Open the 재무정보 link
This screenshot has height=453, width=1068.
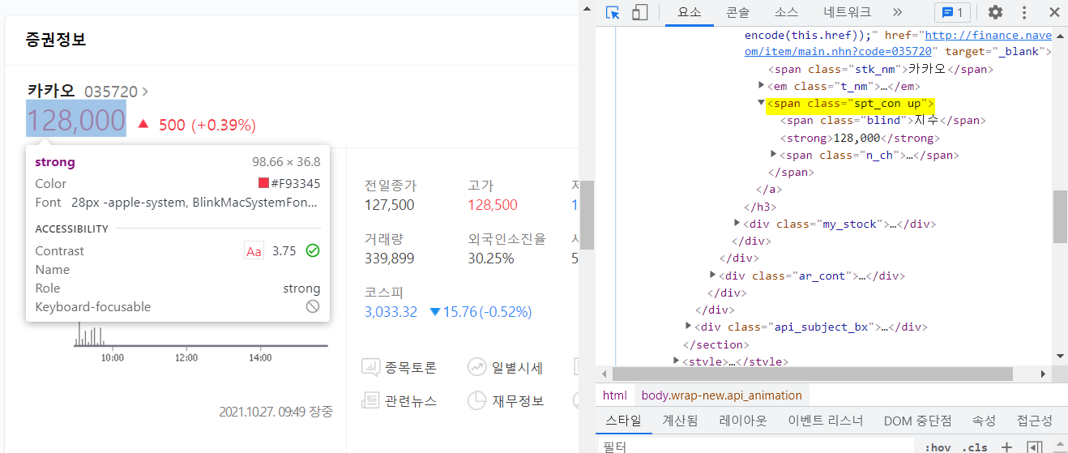pyautogui.click(x=505, y=400)
